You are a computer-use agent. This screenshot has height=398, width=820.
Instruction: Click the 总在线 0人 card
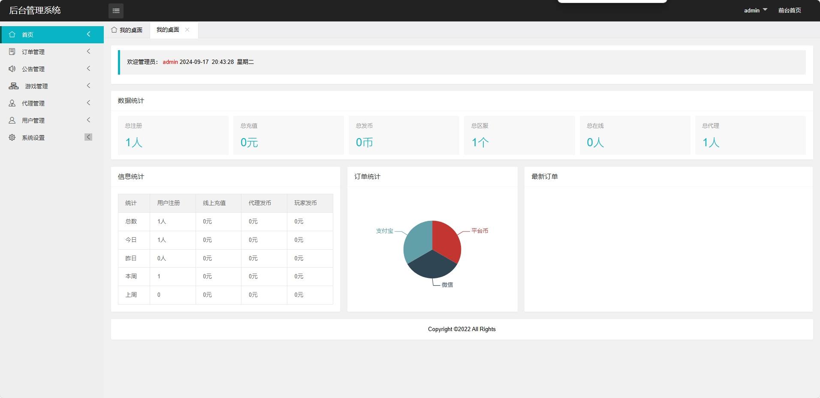click(x=635, y=135)
